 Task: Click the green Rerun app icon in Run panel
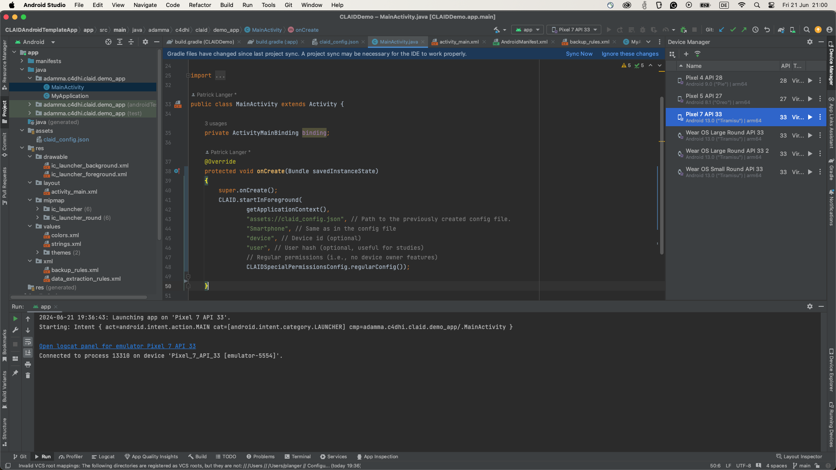tap(15, 319)
